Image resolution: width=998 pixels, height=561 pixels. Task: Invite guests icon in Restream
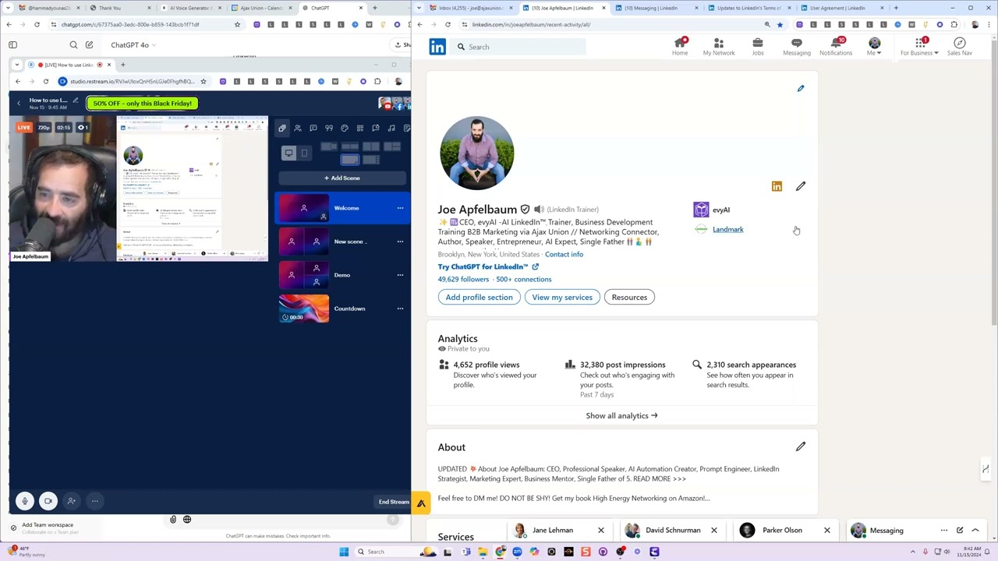(71, 501)
